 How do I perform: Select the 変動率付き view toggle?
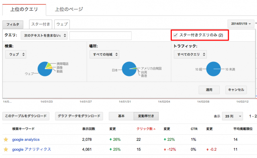point(146,116)
